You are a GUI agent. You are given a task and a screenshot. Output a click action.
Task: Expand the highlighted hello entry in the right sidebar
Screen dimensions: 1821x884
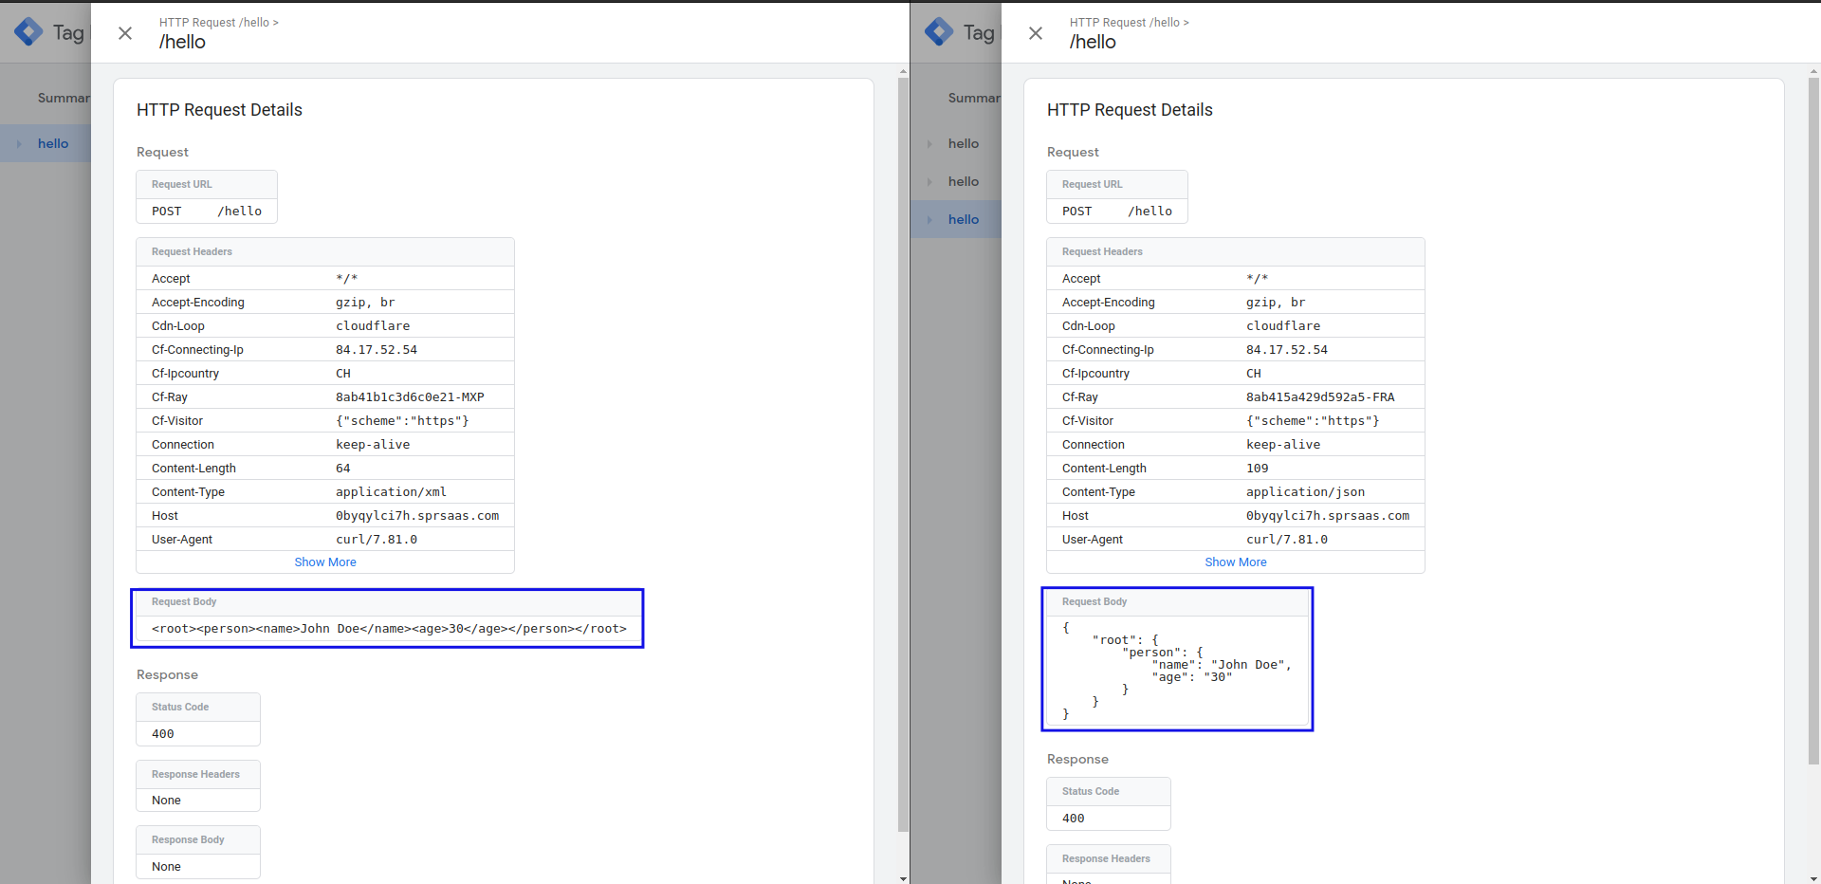tap(929, 219)
